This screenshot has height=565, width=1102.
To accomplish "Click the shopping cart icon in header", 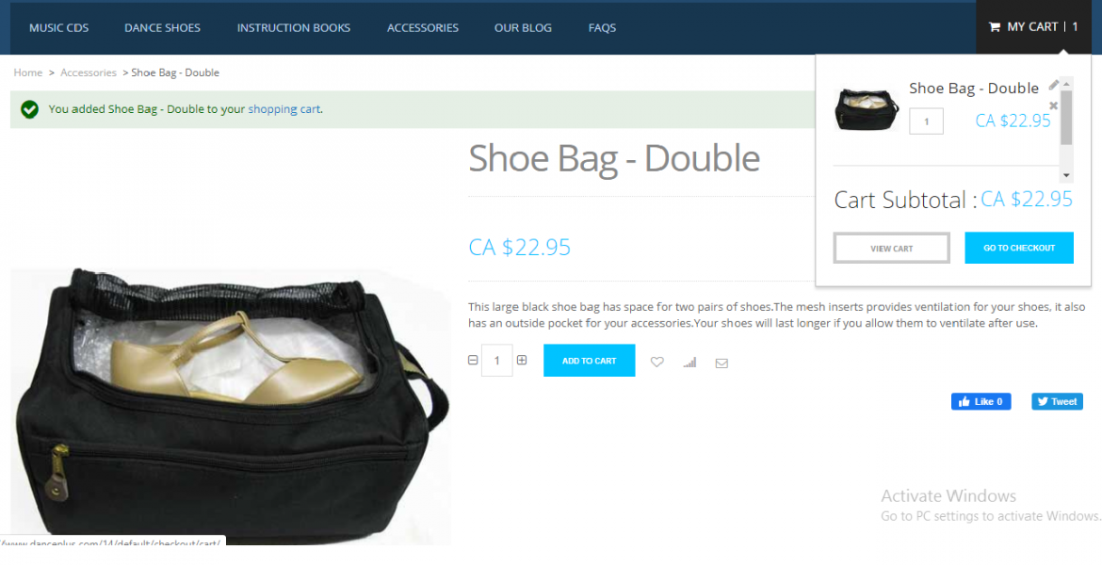I will click(x=995, y=26).
